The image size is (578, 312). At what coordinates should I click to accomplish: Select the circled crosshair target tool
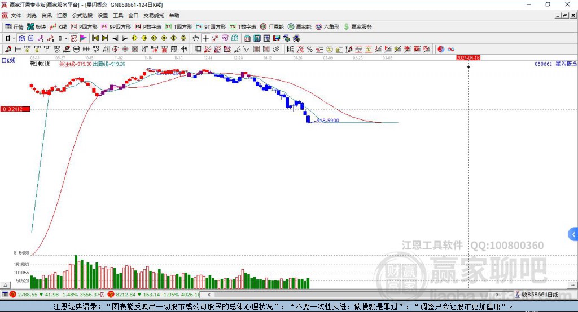pos(115,49)
